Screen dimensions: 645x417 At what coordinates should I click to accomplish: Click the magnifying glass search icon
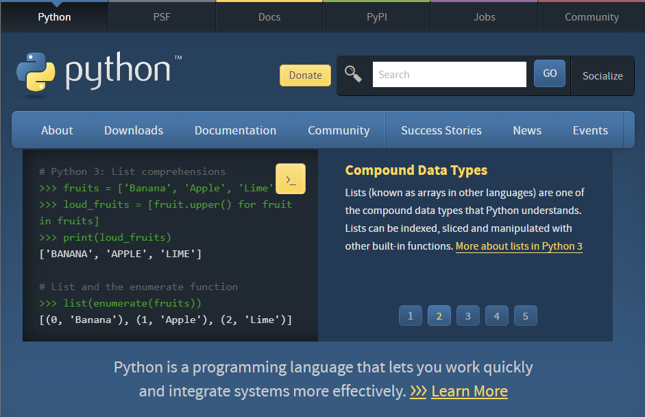(353, 74)
